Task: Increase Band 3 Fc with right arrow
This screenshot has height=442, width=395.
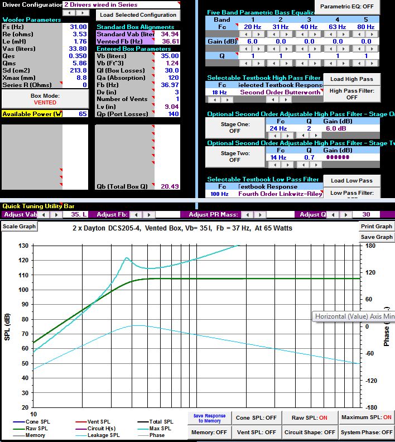Action: click(x=315, y=34)
